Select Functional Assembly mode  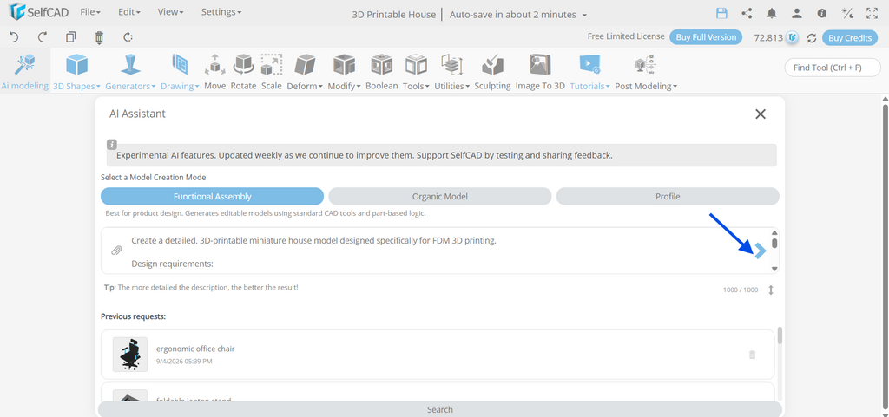[212, 196]
